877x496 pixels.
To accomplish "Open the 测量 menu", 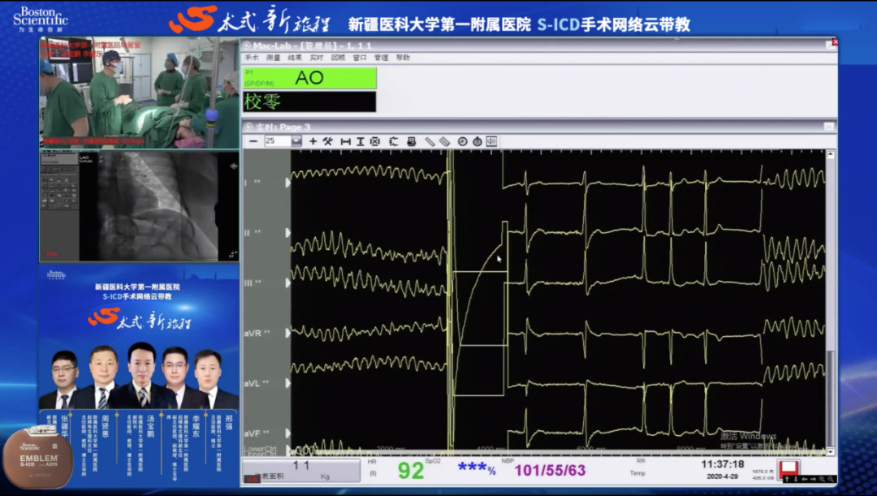I will [x=273, y=58].
